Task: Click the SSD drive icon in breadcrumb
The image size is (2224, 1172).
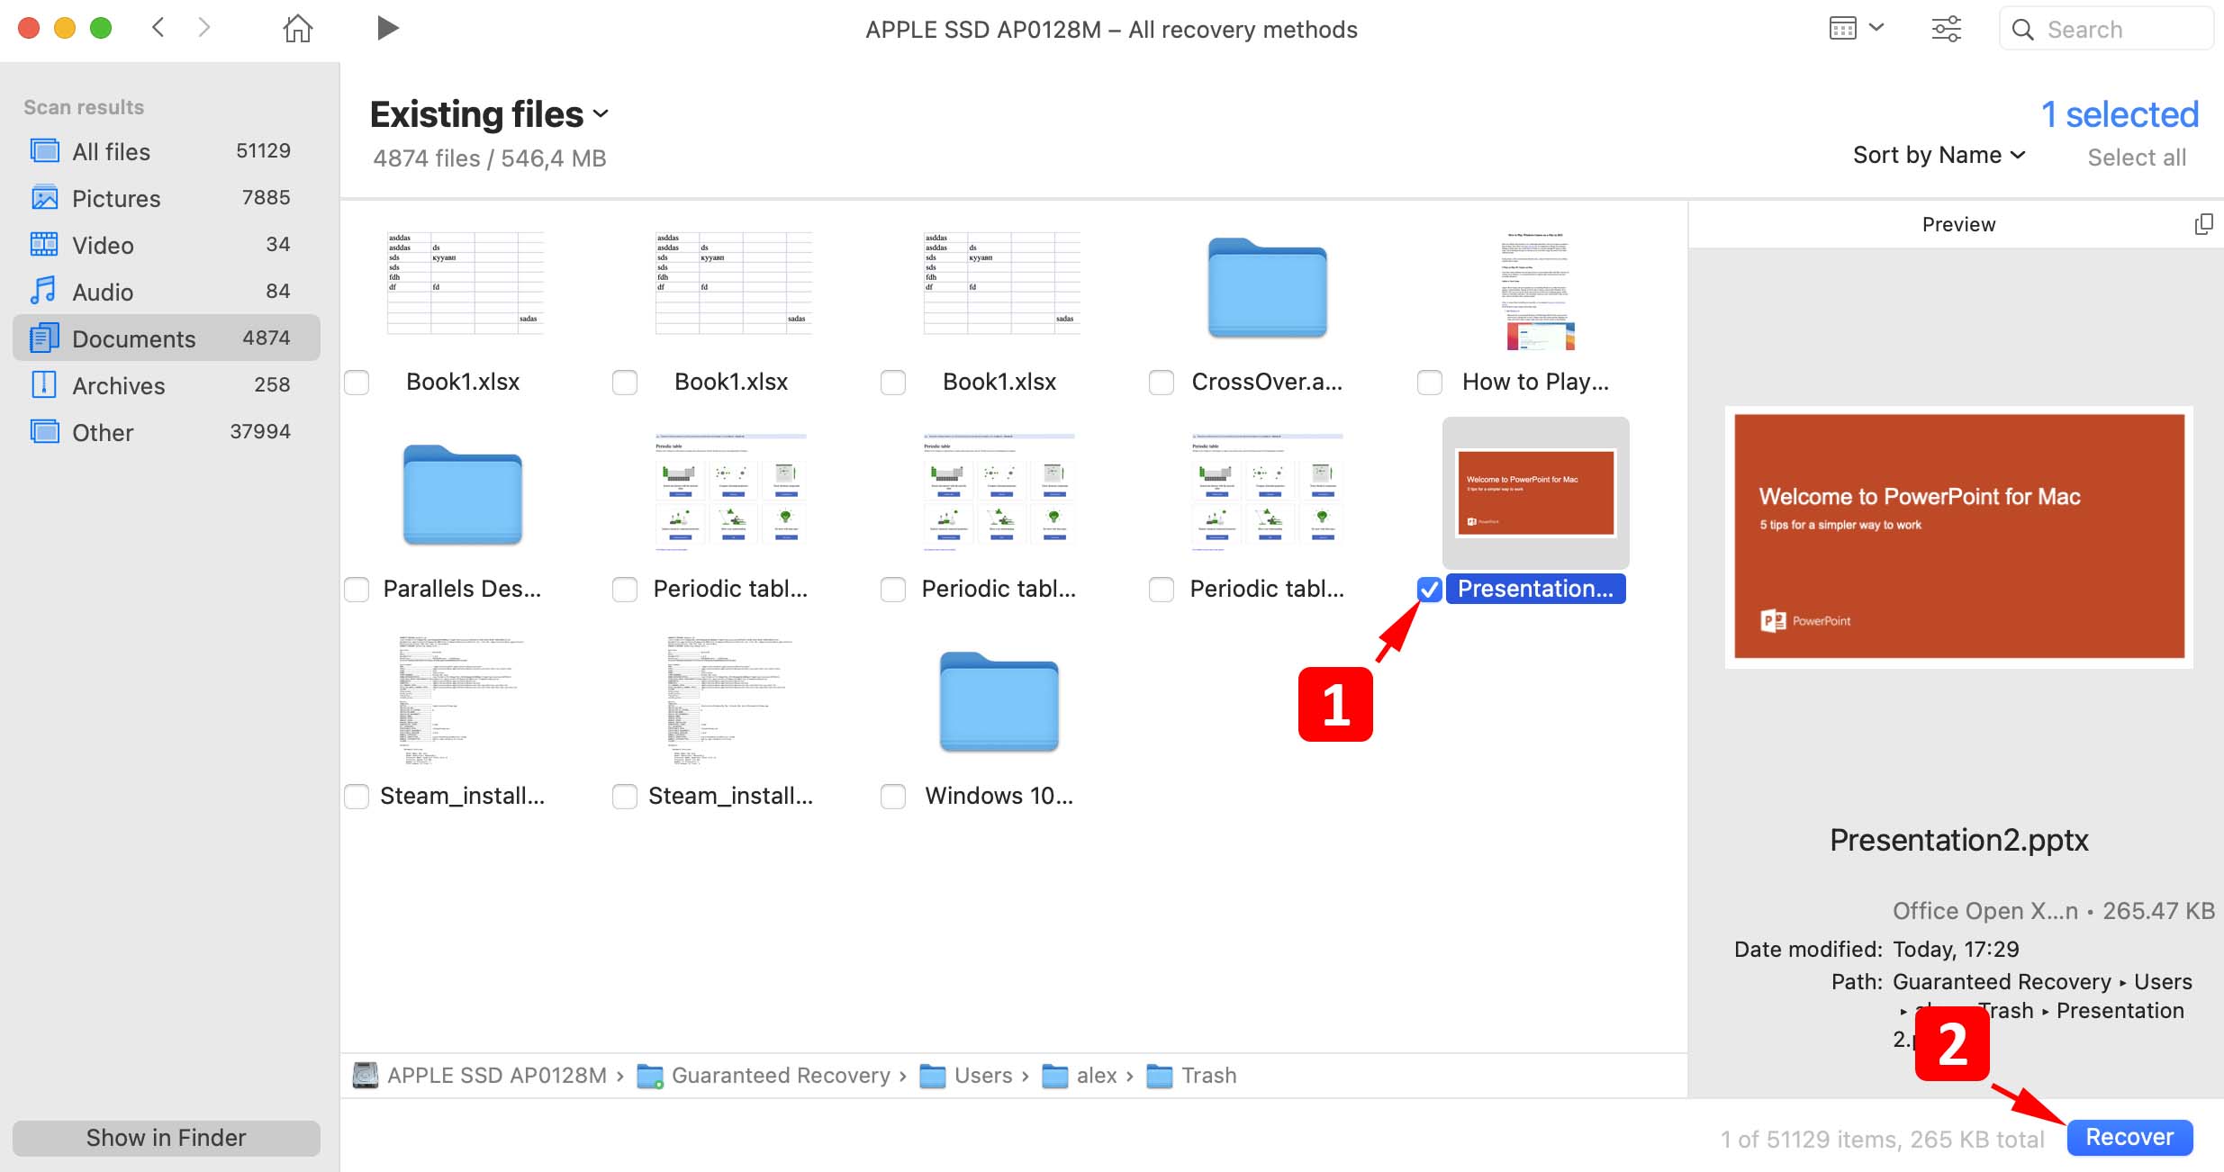Action: point(366,1076)
